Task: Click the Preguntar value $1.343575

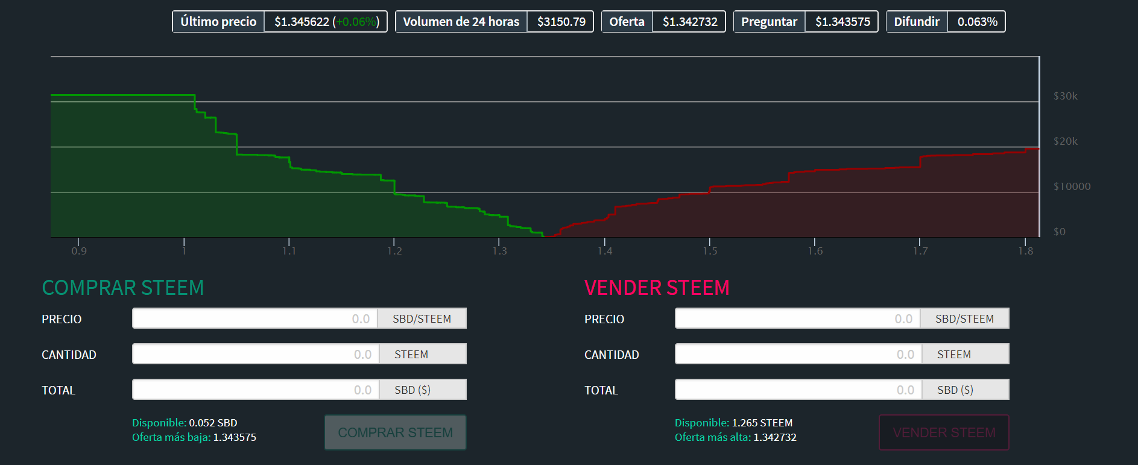Action: pyautogui.click(x=842, y=22)
